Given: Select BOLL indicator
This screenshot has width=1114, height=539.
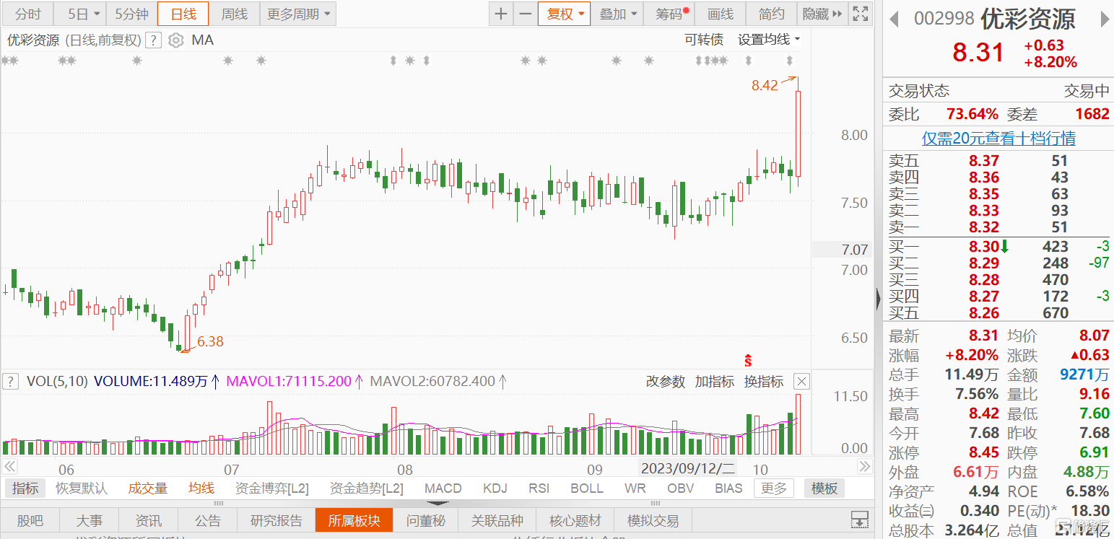Looking at the screenshot, I should [x=587, y=488].
